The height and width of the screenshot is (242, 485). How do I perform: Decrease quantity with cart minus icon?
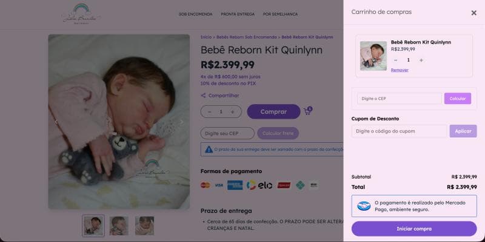[x=396, y=60]
